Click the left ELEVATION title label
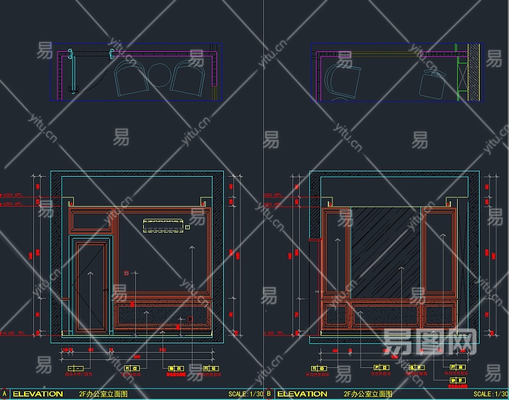Screen dimensions: 509x400 tap(38, 394)
